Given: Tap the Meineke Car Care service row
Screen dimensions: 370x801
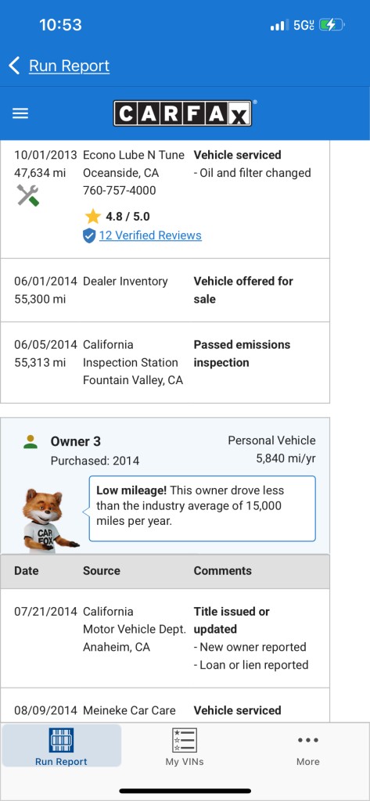Looking at the screenshot, I should 164,706.
